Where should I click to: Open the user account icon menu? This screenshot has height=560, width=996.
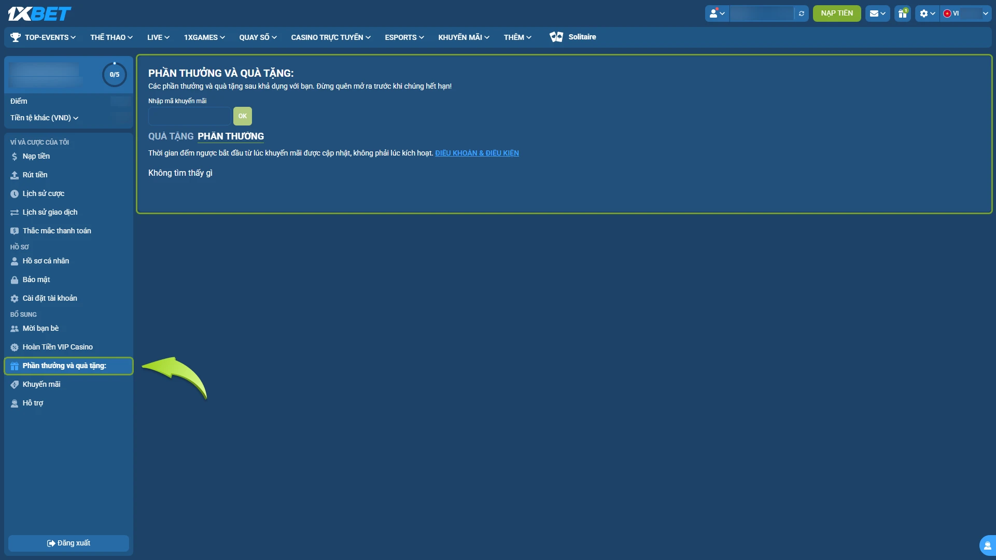(717, 13)
